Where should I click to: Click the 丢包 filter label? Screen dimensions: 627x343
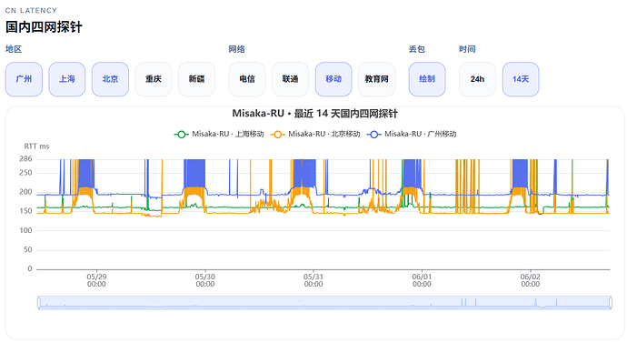tap(417, 49)
